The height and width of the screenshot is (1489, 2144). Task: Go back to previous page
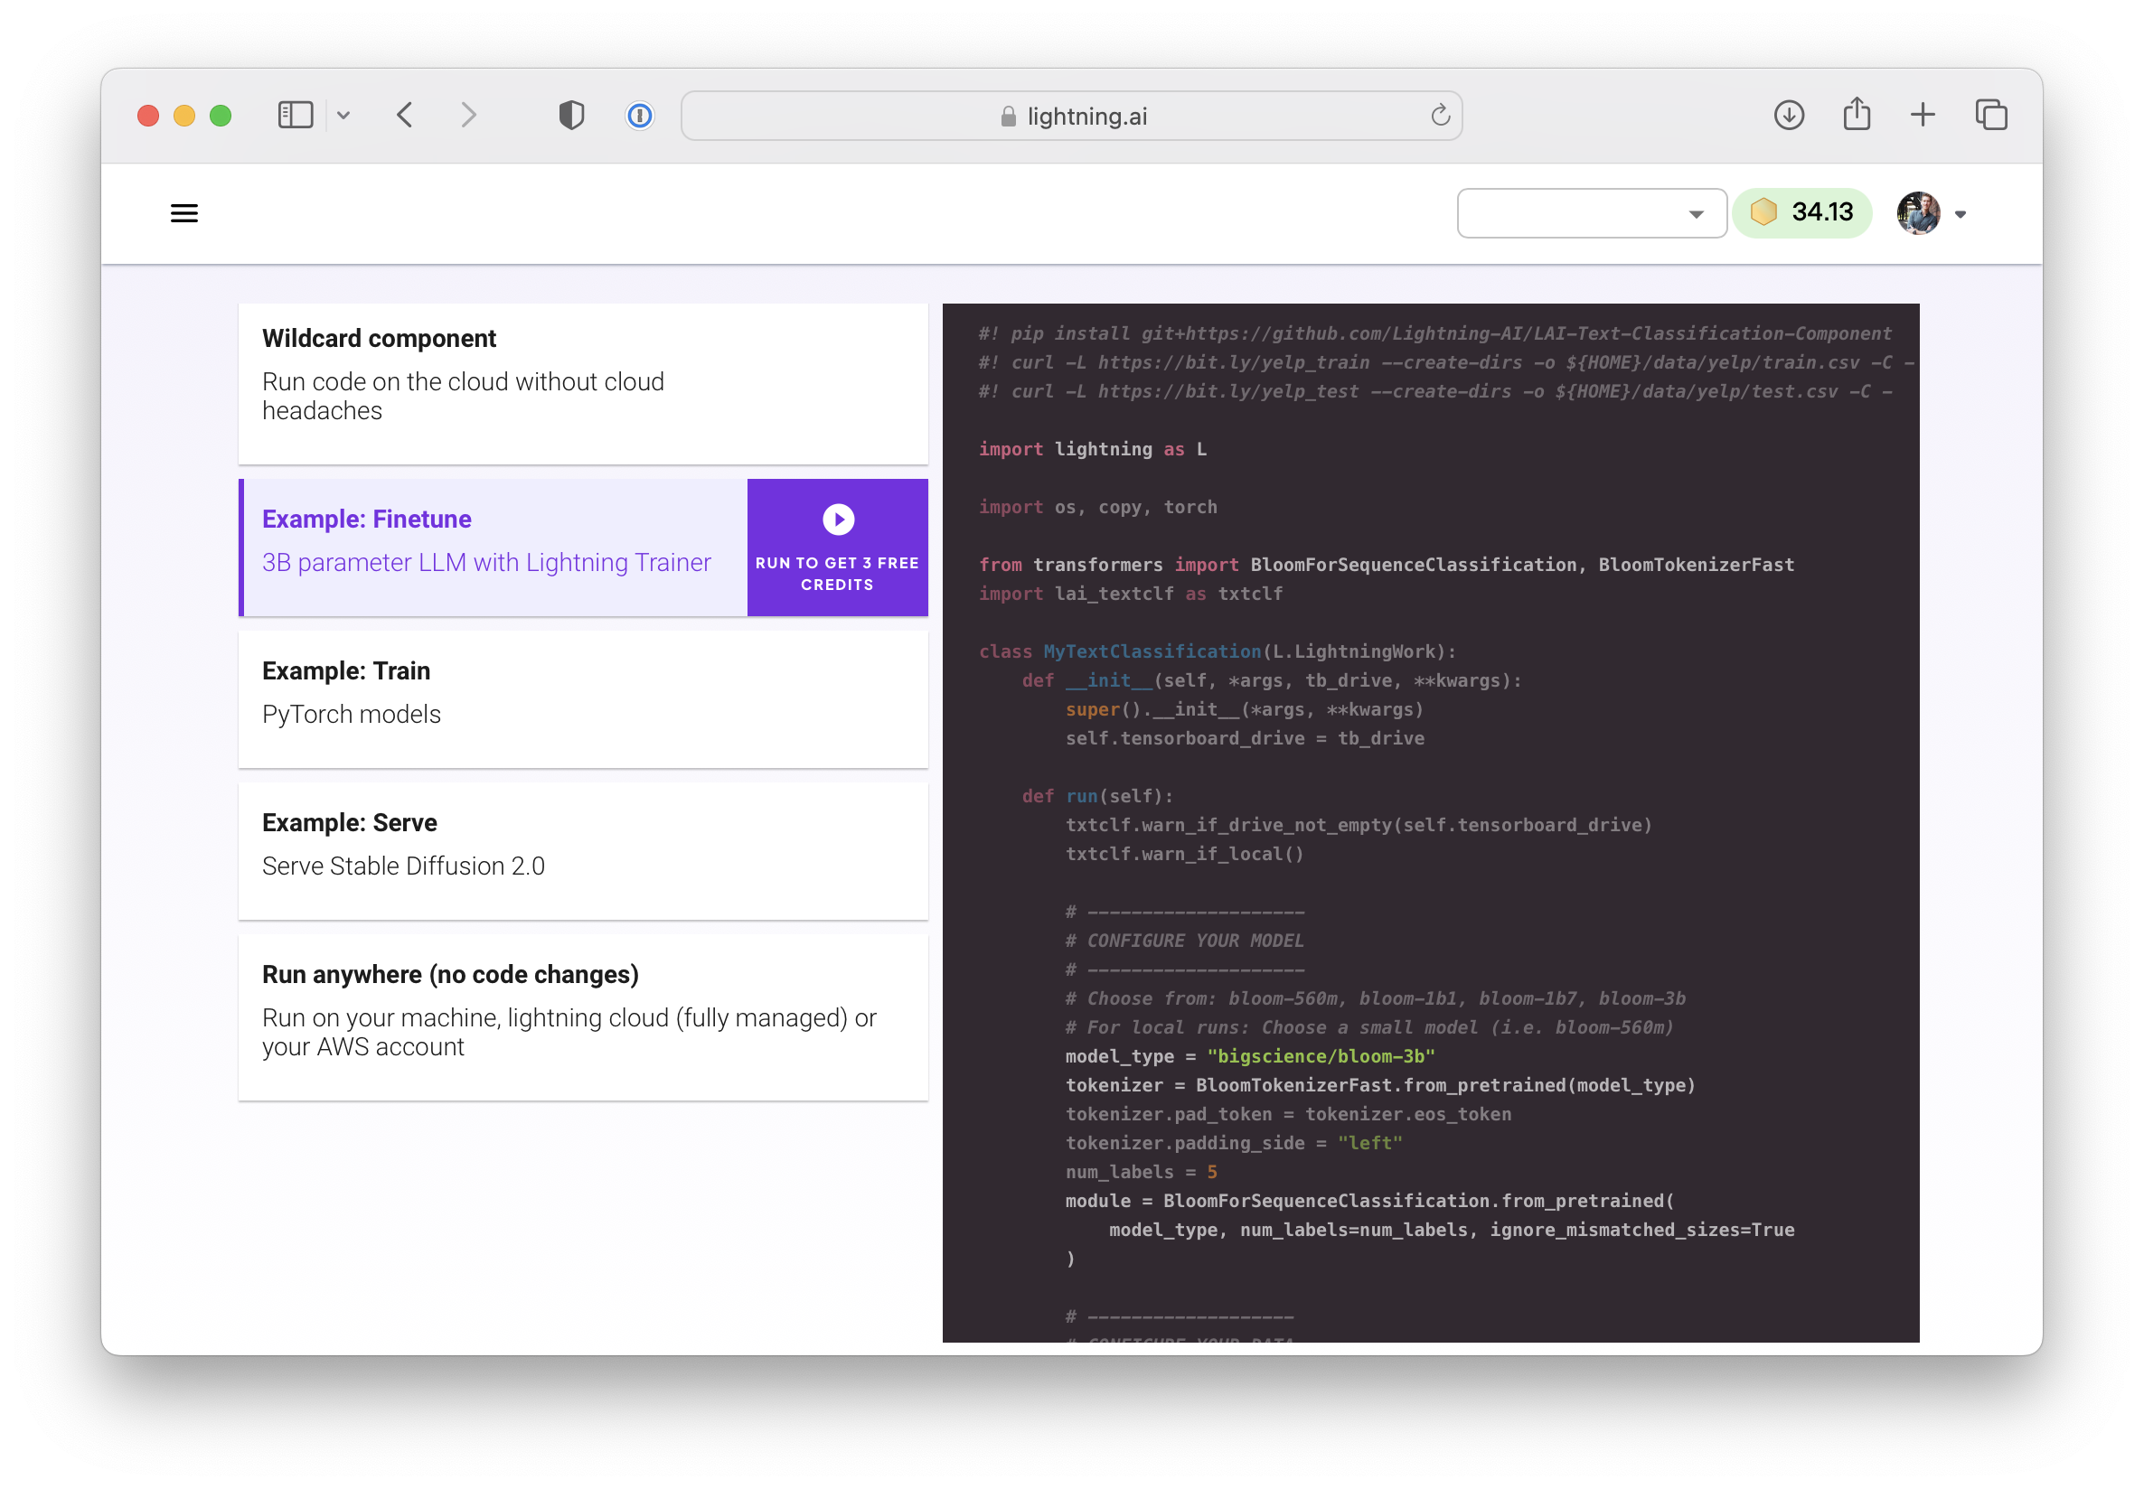(404, 116)
